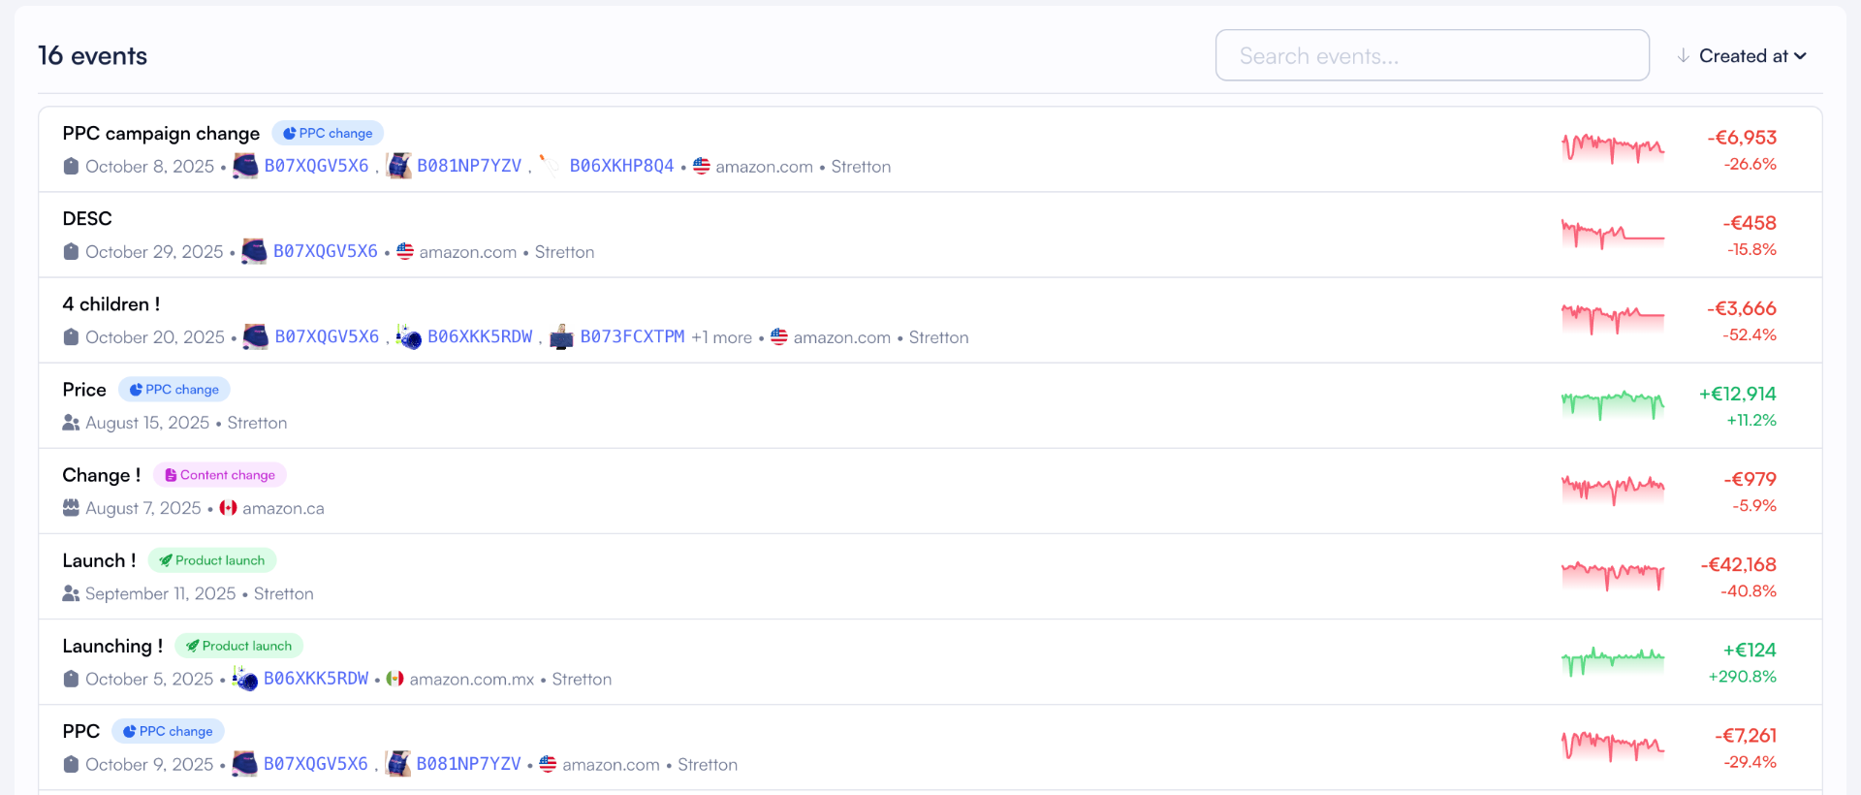
Task: Click product thumbnail before B07XQGV5X6 in PPC row
Action: tap(245, 764)
